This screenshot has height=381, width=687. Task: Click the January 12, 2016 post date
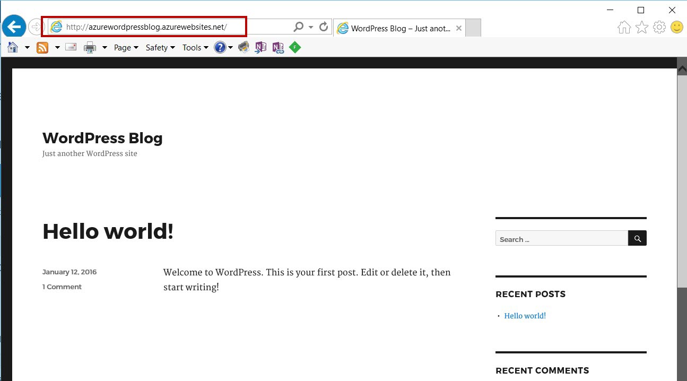point(69,272)
